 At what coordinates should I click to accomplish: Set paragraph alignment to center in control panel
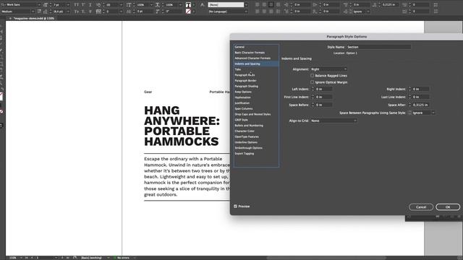[264, 5]
